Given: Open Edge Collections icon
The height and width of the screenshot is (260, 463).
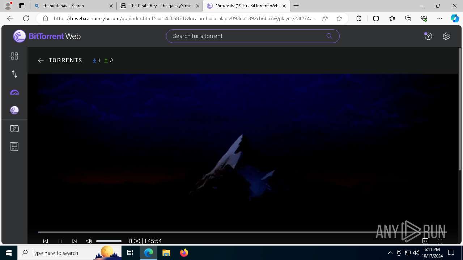Looking at the screenshot, I should pos(408,18).
